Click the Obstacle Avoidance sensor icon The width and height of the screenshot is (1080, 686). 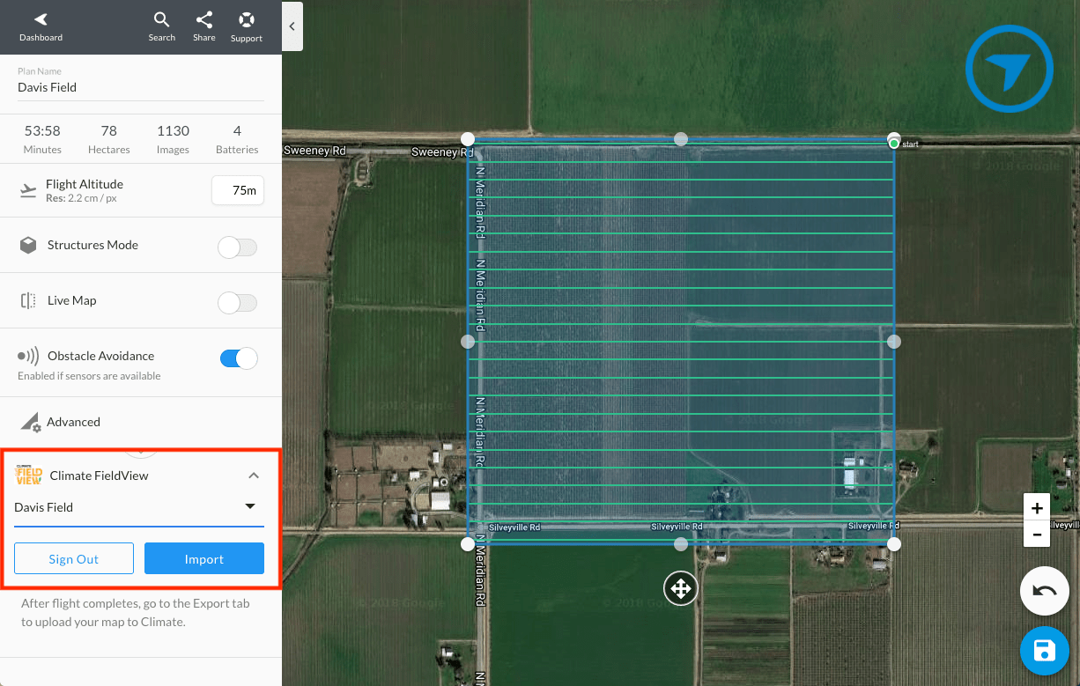tap(27, 357)
